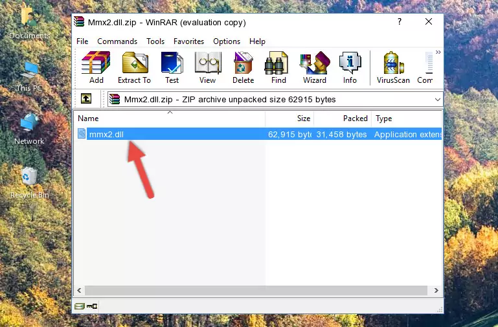Sort by Name column header
Viewport: 498px width, 327px height.
click(x=170, y=118)
